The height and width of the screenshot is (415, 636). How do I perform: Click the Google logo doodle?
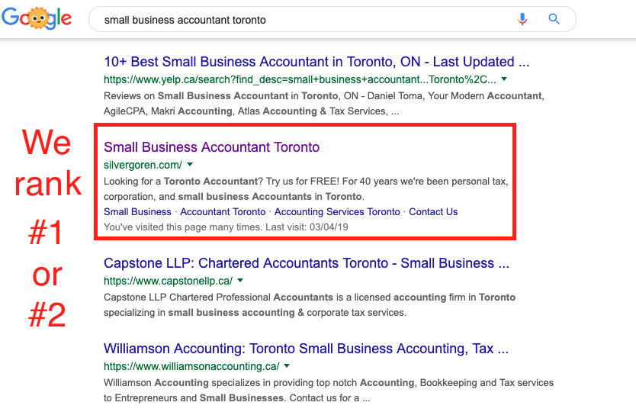pos(37,18)
